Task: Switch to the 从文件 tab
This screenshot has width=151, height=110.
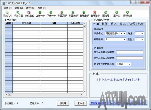Action: point(141,24)
